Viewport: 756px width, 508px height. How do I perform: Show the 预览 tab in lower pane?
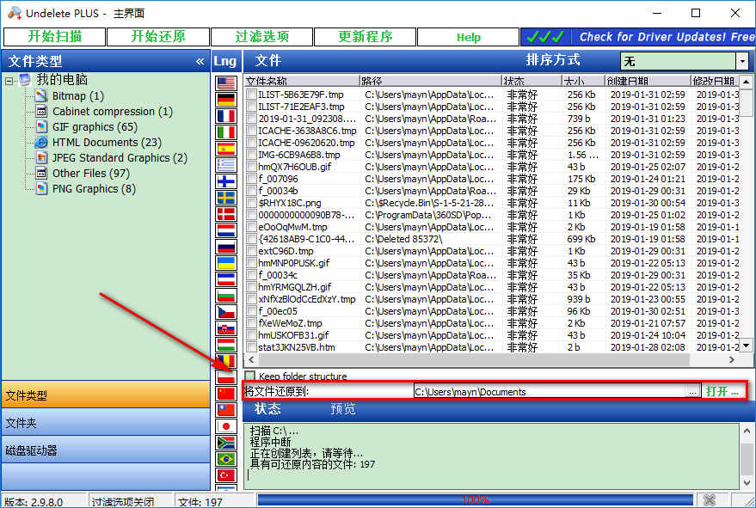pyautogui.click(x=343, y=408)
